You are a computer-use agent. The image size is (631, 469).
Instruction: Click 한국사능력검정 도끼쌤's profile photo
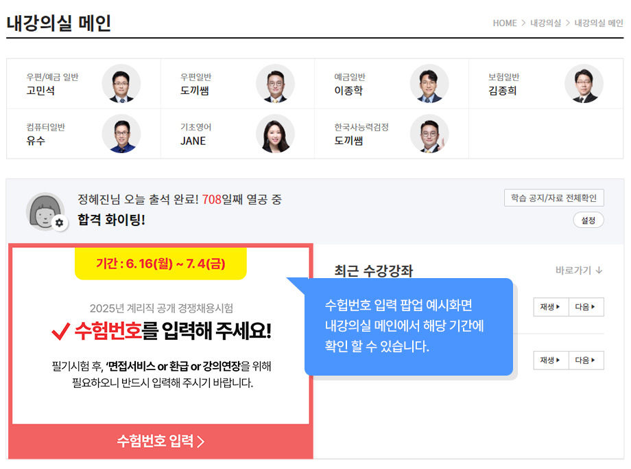429,134
